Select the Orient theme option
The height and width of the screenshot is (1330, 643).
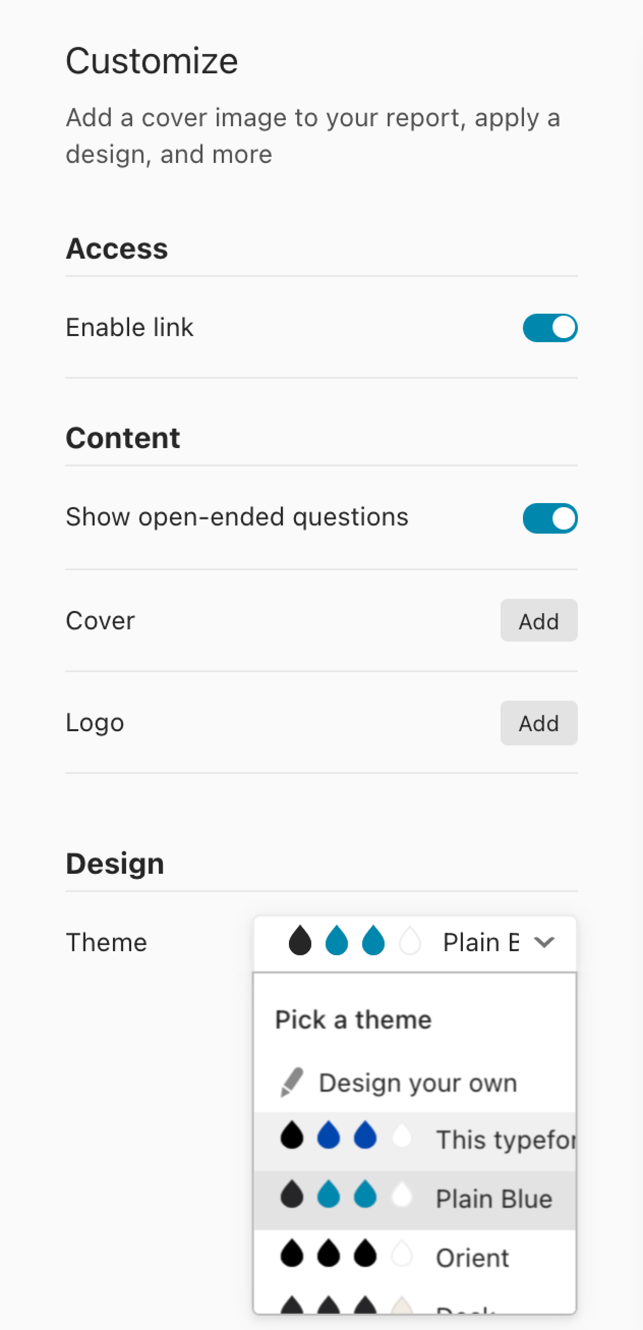pos(472,1258)
